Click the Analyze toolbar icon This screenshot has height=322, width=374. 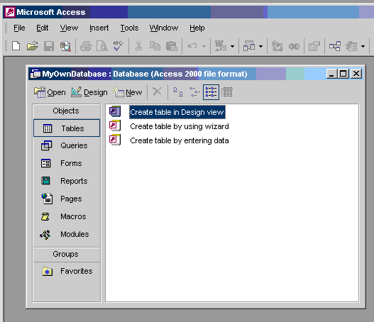pos(249,46)
